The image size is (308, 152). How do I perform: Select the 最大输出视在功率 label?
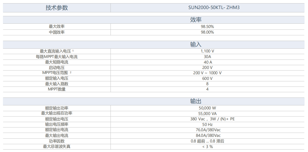coord(57,113)
